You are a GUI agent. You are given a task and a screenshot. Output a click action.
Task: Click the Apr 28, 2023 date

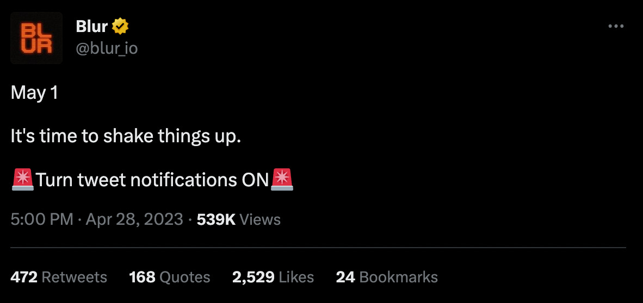pos(134,219)
